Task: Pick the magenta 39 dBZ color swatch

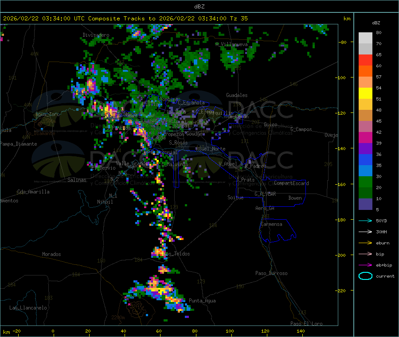Action: pos(365,137)
